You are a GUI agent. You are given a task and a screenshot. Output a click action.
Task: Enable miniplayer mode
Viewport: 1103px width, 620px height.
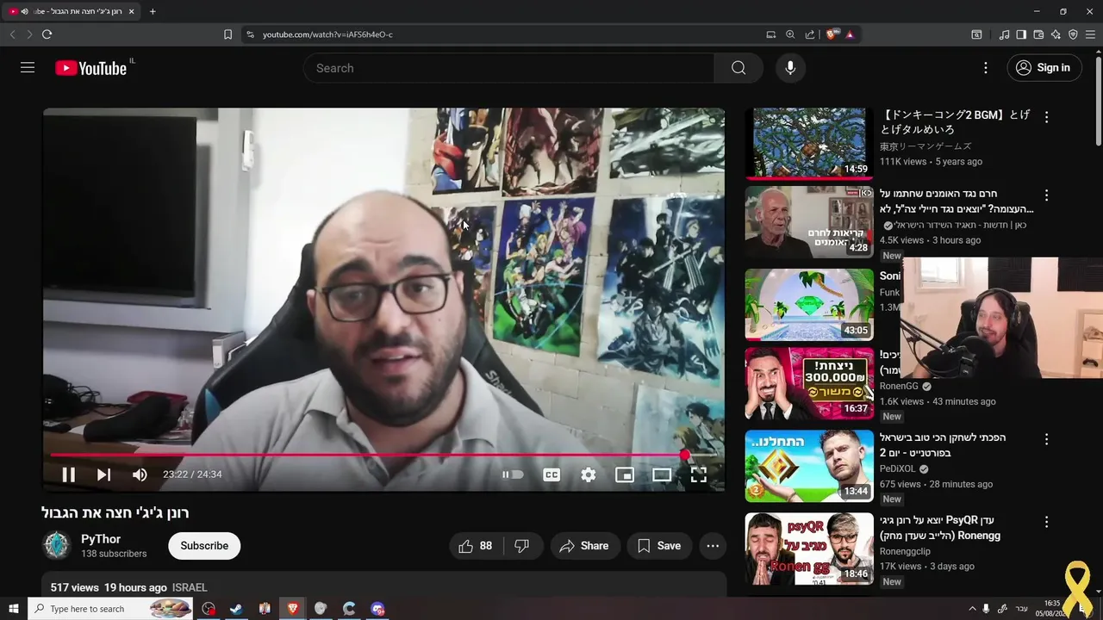coord(625,474)
